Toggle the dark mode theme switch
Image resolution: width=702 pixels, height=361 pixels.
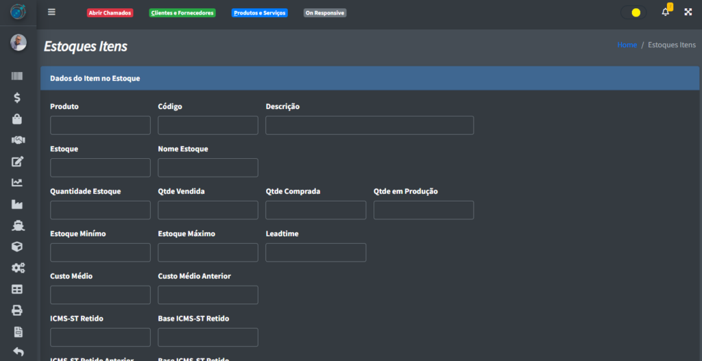click(633, 12)
